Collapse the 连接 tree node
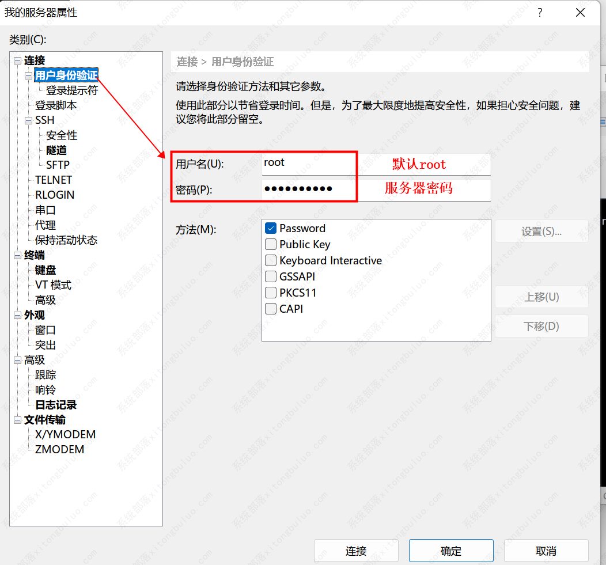Viewport: 606px width, 565px height. [17, 60]
